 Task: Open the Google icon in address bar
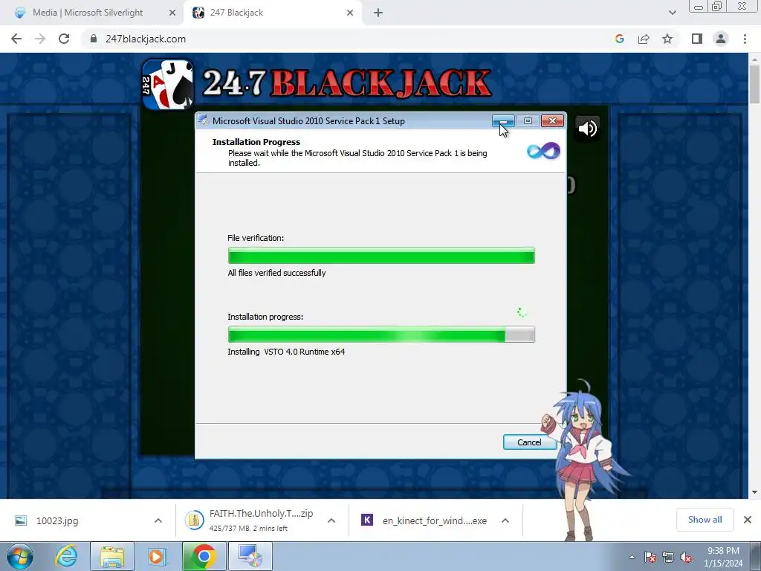click(x=619, y=39)
